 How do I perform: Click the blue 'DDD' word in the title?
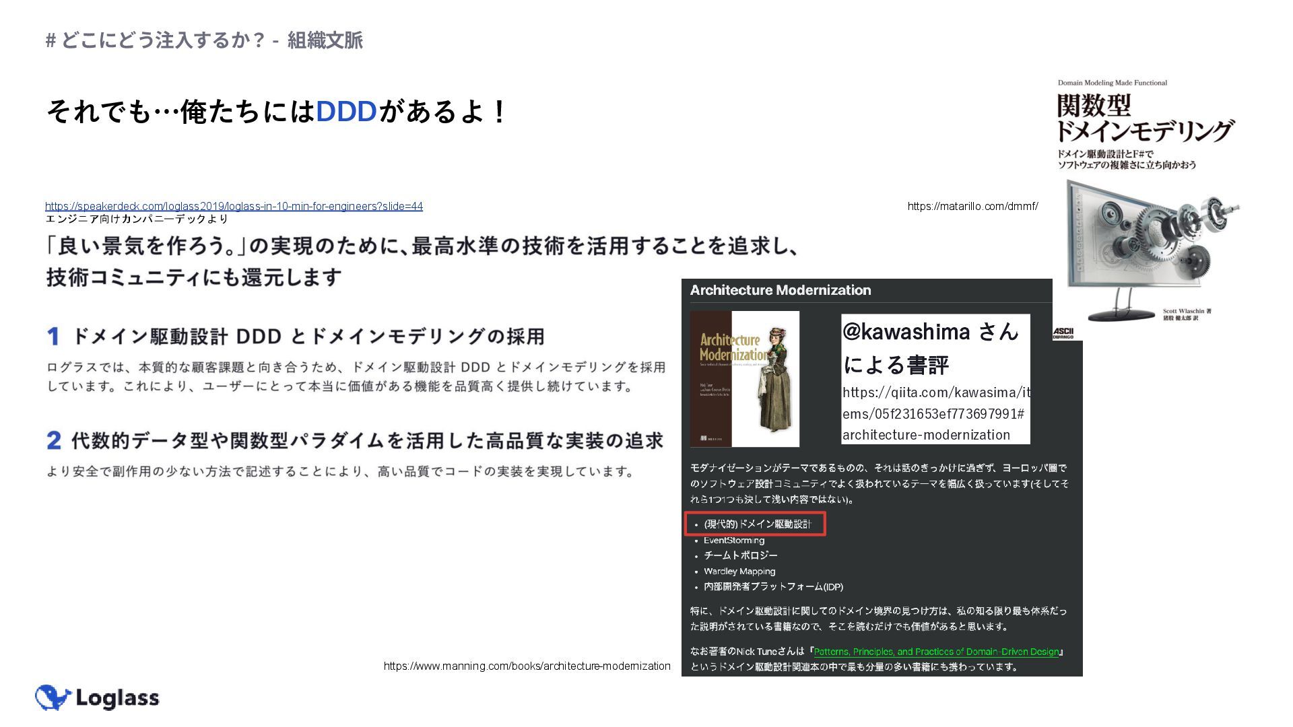[x=346, y=111]
